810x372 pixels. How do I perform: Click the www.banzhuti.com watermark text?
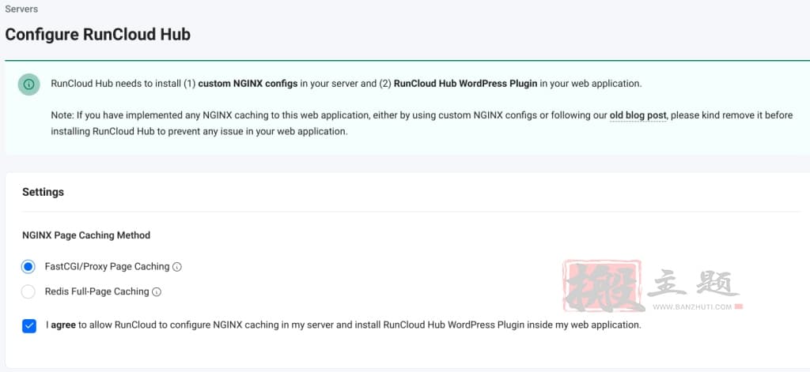click(692, 307)
